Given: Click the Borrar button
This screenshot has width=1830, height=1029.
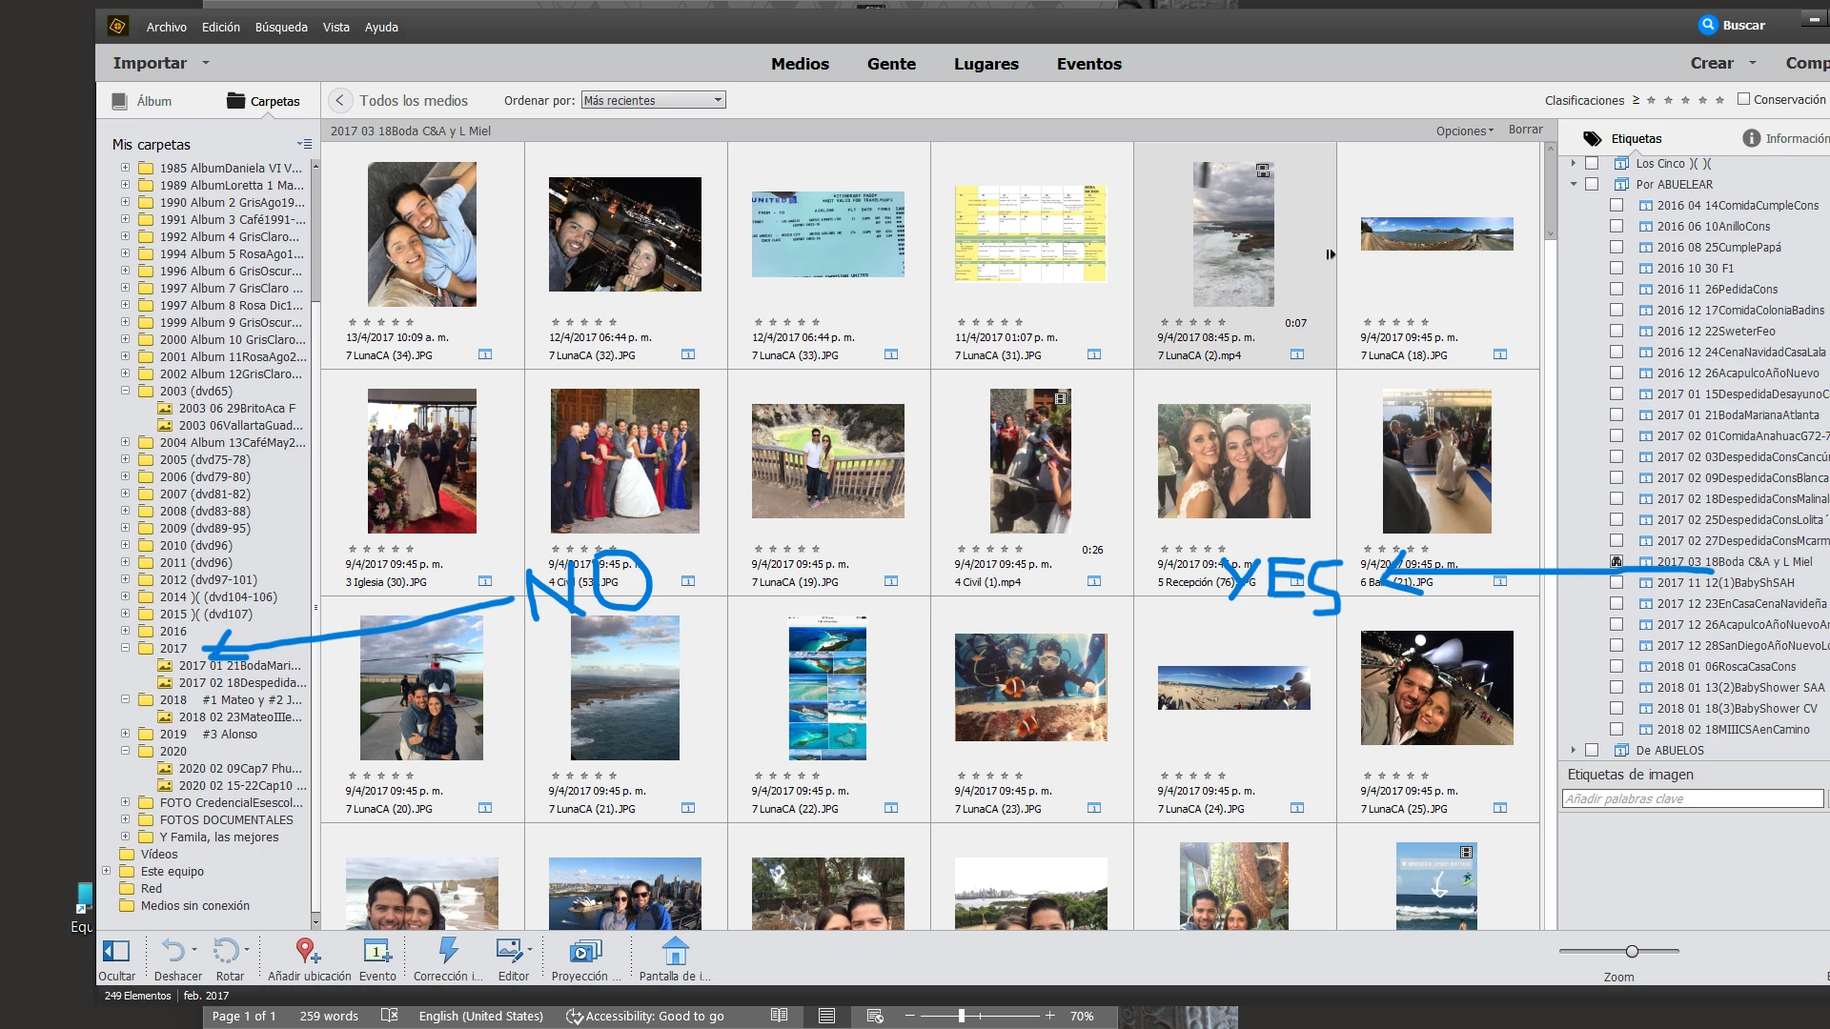Looking at the screenshot, I should pos(1525,130).
